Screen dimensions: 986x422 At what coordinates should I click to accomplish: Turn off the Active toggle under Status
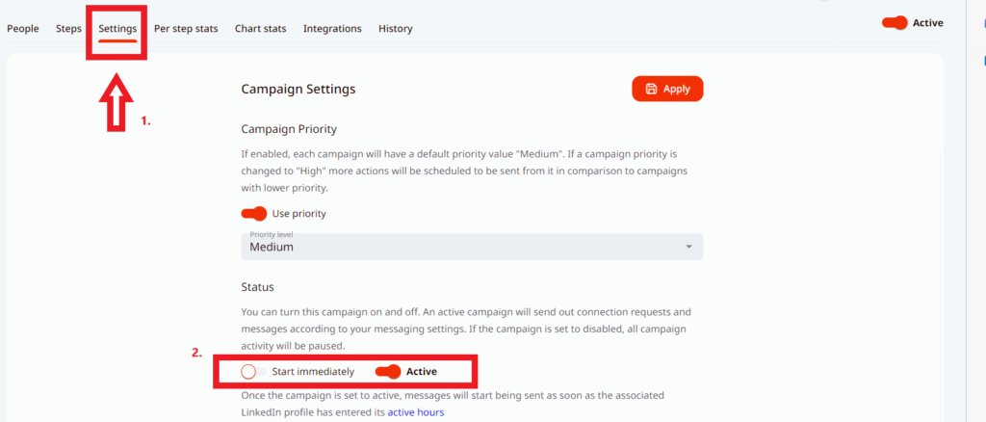tap(388, 371)
